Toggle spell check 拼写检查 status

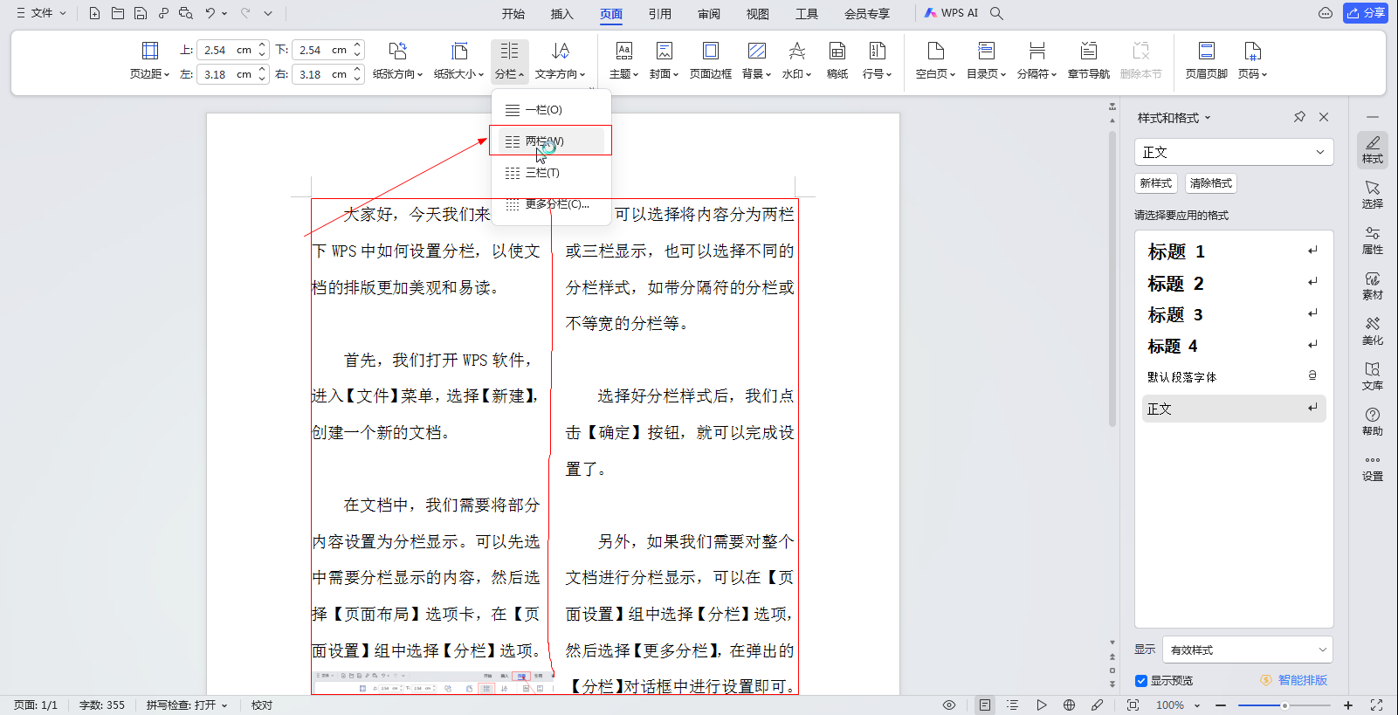pyautogui.click(x=187, y=705)
